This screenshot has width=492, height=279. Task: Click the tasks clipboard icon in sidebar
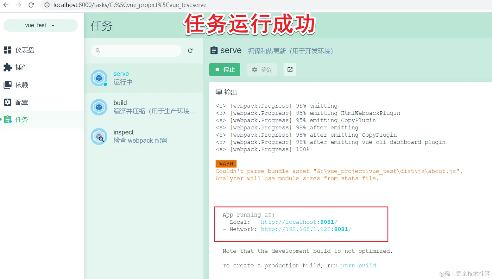8,119
